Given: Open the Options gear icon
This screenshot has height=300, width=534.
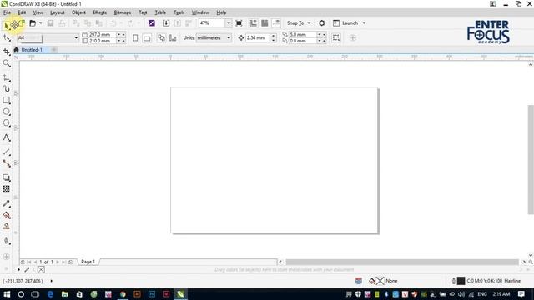Looking at the screenshot, I should coord(321,23).
